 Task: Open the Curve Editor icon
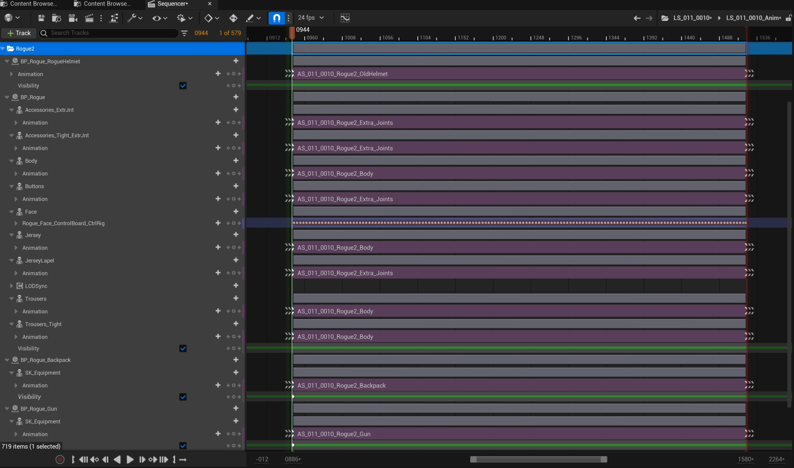tap(345, 18)
